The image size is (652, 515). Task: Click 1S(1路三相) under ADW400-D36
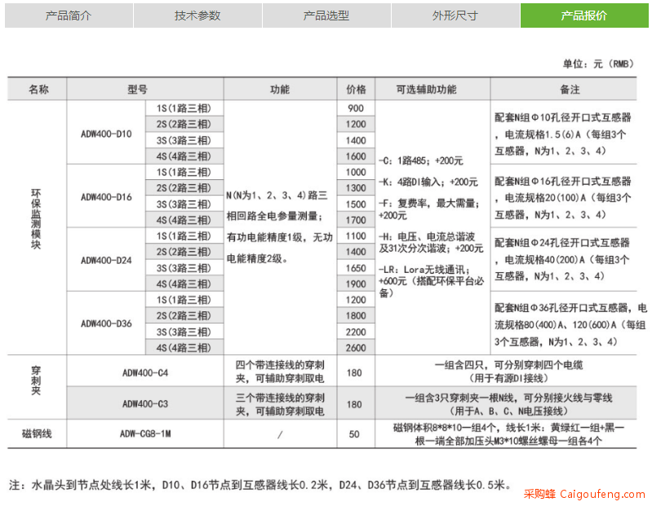(x=184, y=300)
